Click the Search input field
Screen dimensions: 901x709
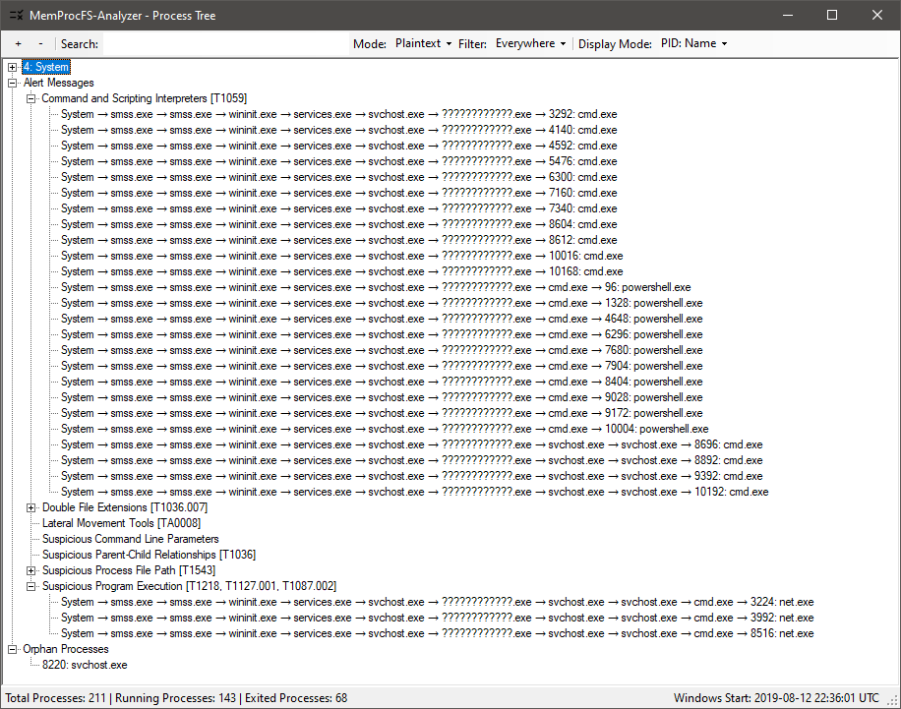[224, 44]
